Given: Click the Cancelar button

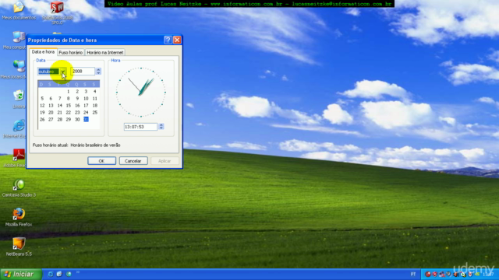Looking at the screenshot, I should click(x=133, y=161).
